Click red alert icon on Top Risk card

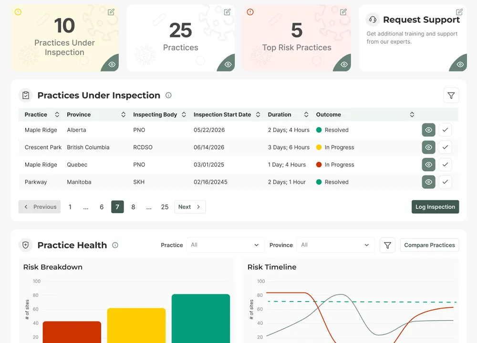coord(250,12)
